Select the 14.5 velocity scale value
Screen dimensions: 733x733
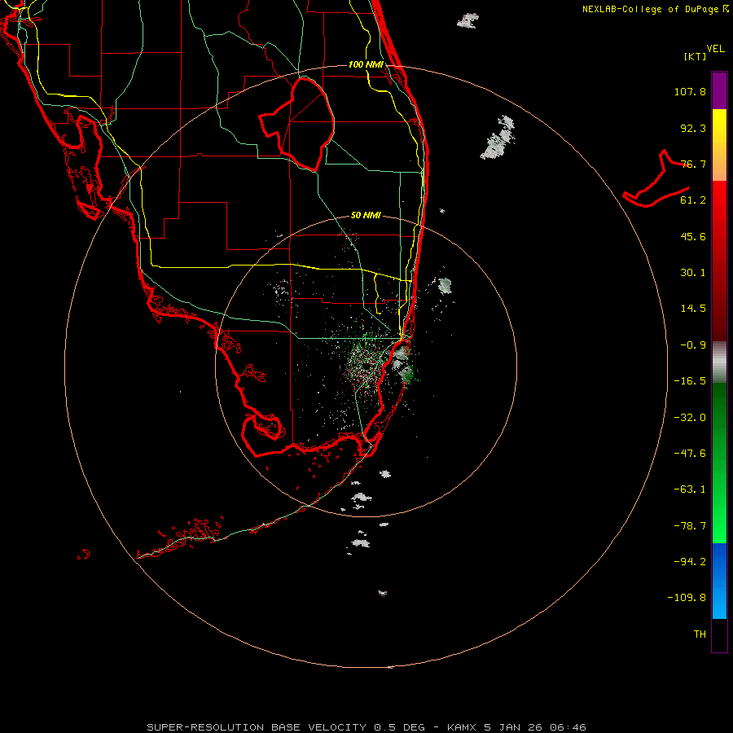[x=693, y=309]
